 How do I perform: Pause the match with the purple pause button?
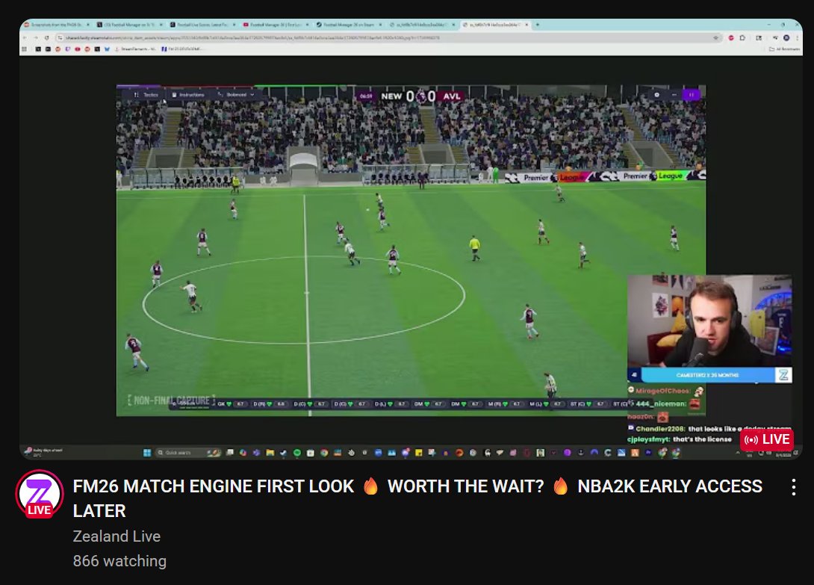[x=691, y=95]
